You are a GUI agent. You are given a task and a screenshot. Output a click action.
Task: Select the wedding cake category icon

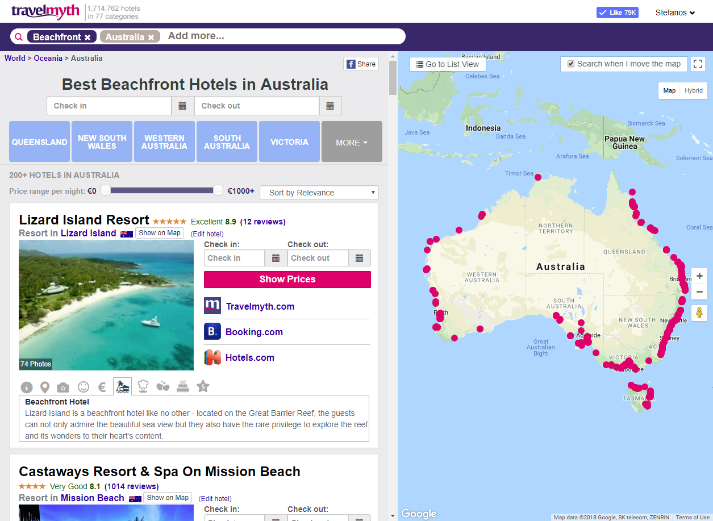coord(183,386)
